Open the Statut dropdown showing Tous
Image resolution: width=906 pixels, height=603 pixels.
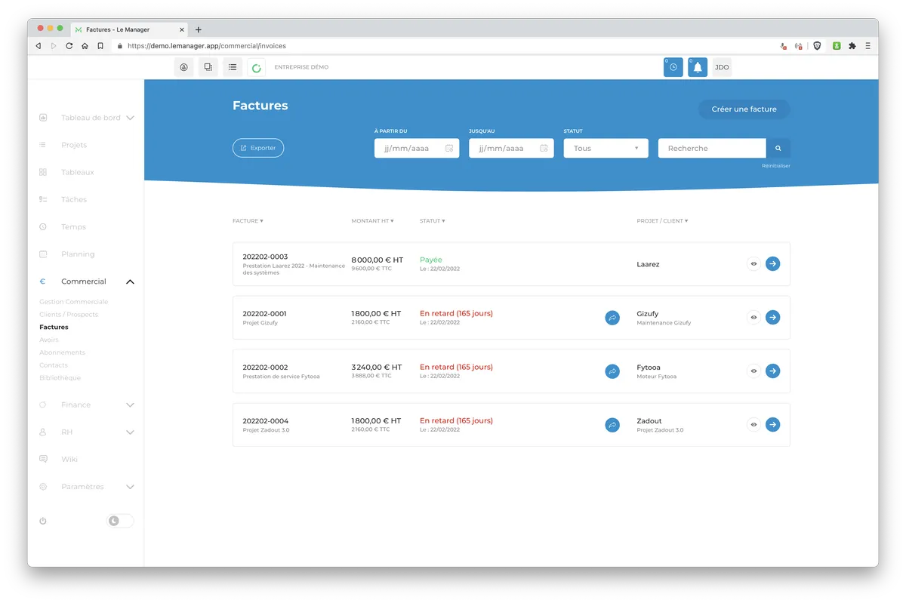click(x=606, y=148)
